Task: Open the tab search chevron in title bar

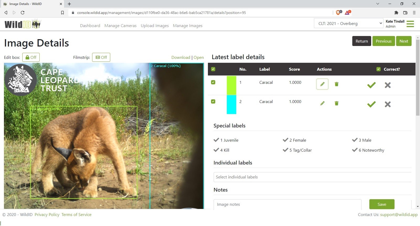Action: pos(378,4)
